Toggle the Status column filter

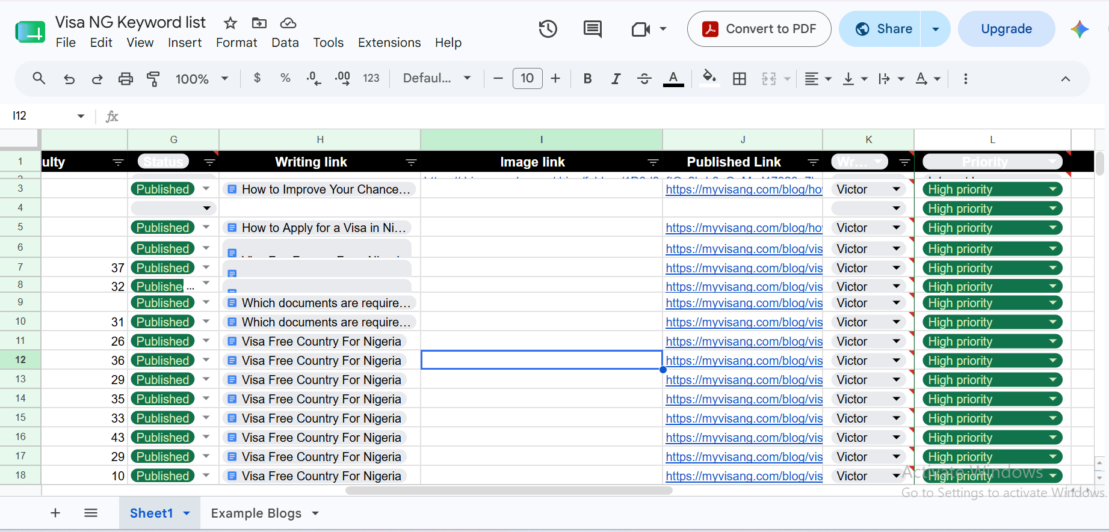209,162
